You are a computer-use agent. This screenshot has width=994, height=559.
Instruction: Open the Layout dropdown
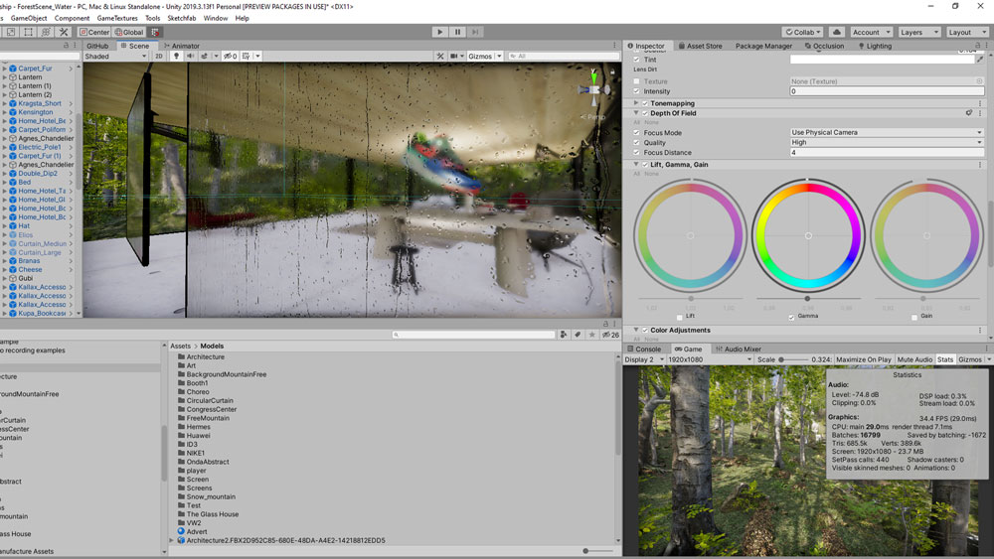click(967, 32)
